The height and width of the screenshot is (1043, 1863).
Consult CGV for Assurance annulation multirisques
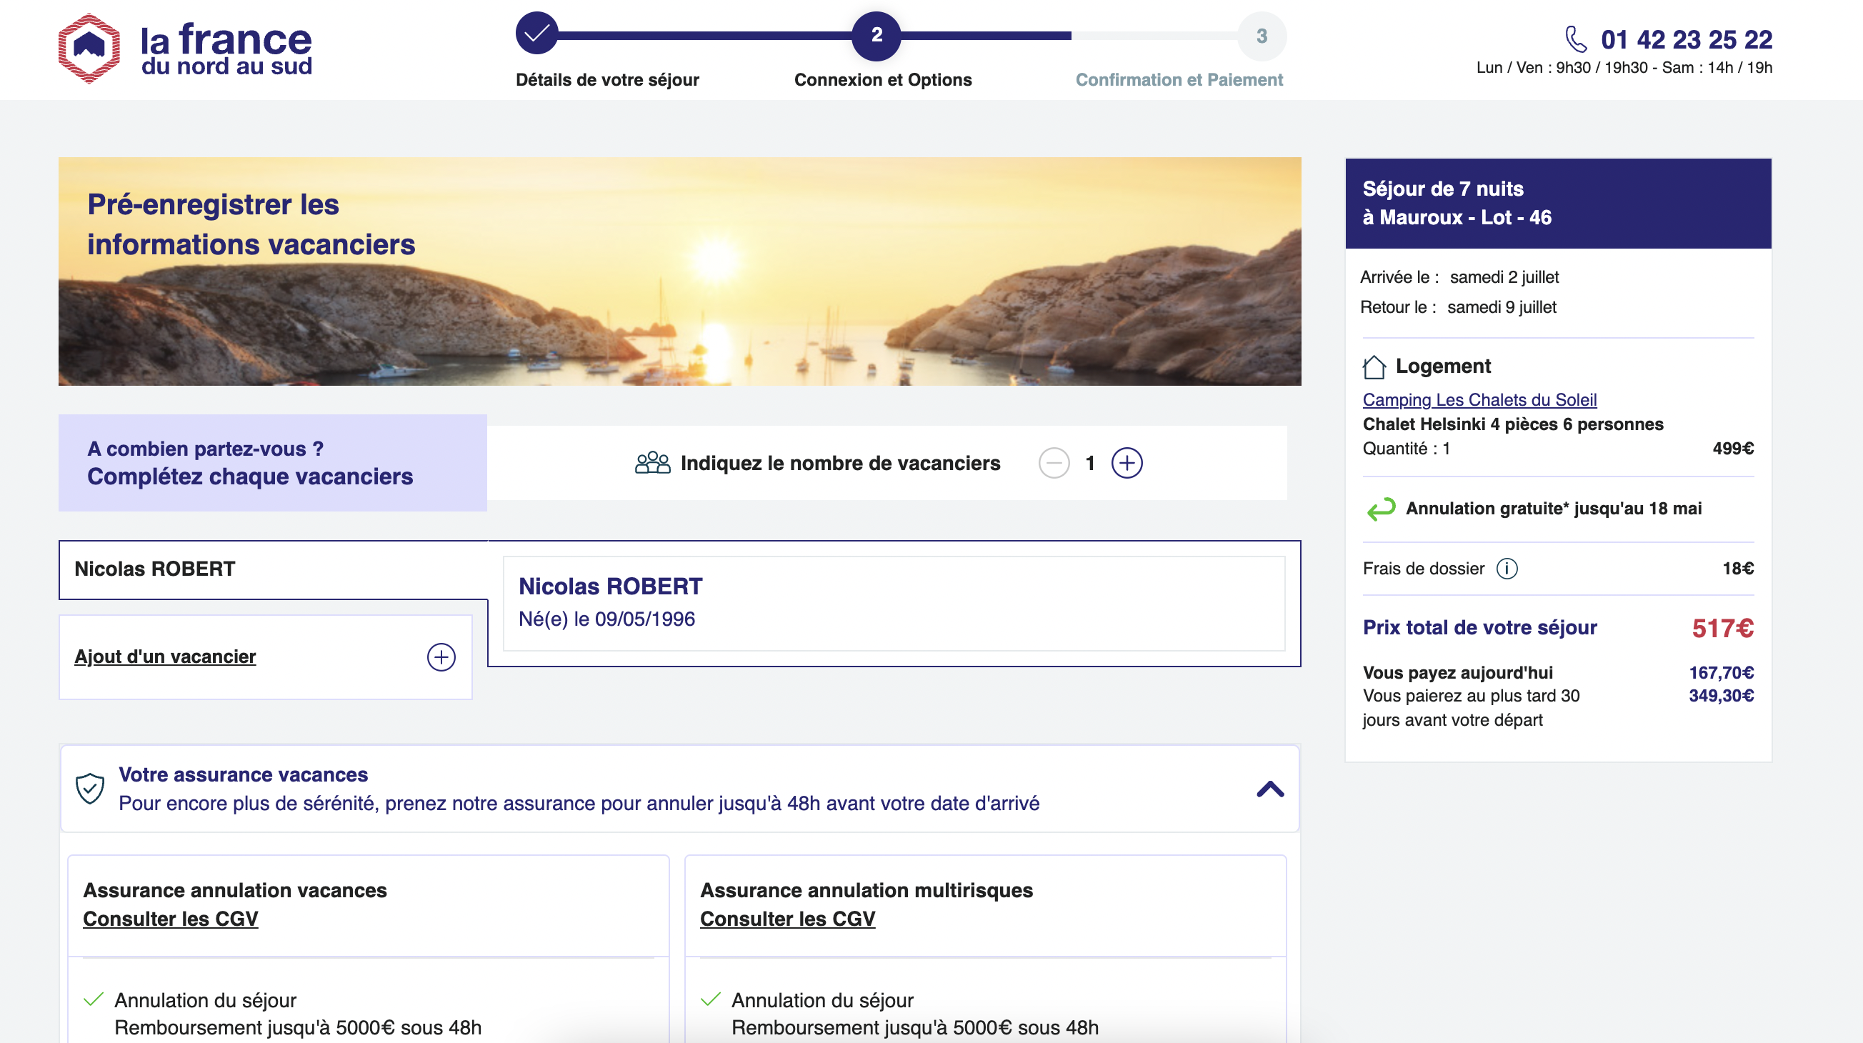(788, 919)
